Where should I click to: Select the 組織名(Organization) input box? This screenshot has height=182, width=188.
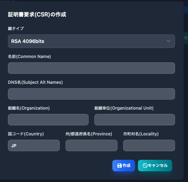[48, 120]
